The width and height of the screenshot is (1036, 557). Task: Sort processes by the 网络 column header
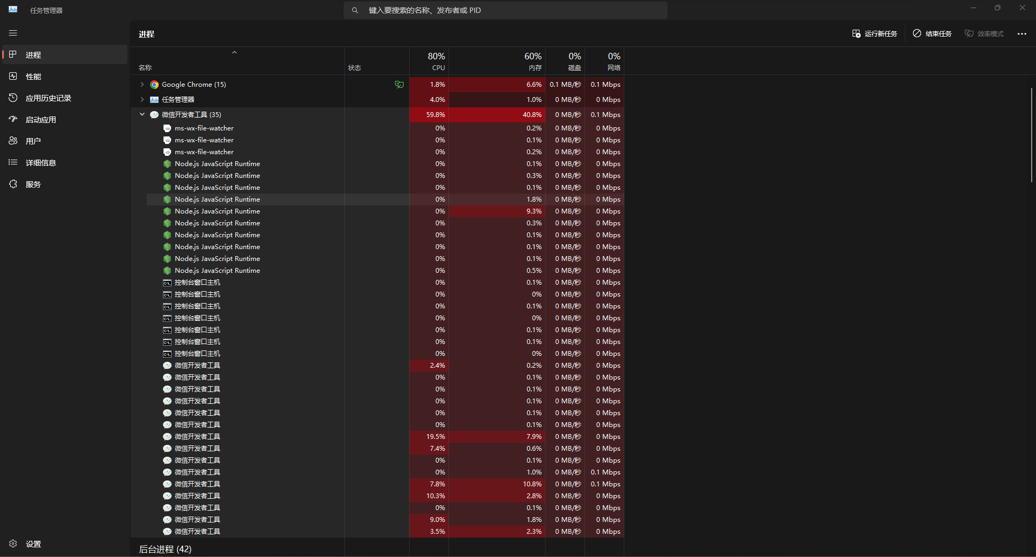[604, 61]
